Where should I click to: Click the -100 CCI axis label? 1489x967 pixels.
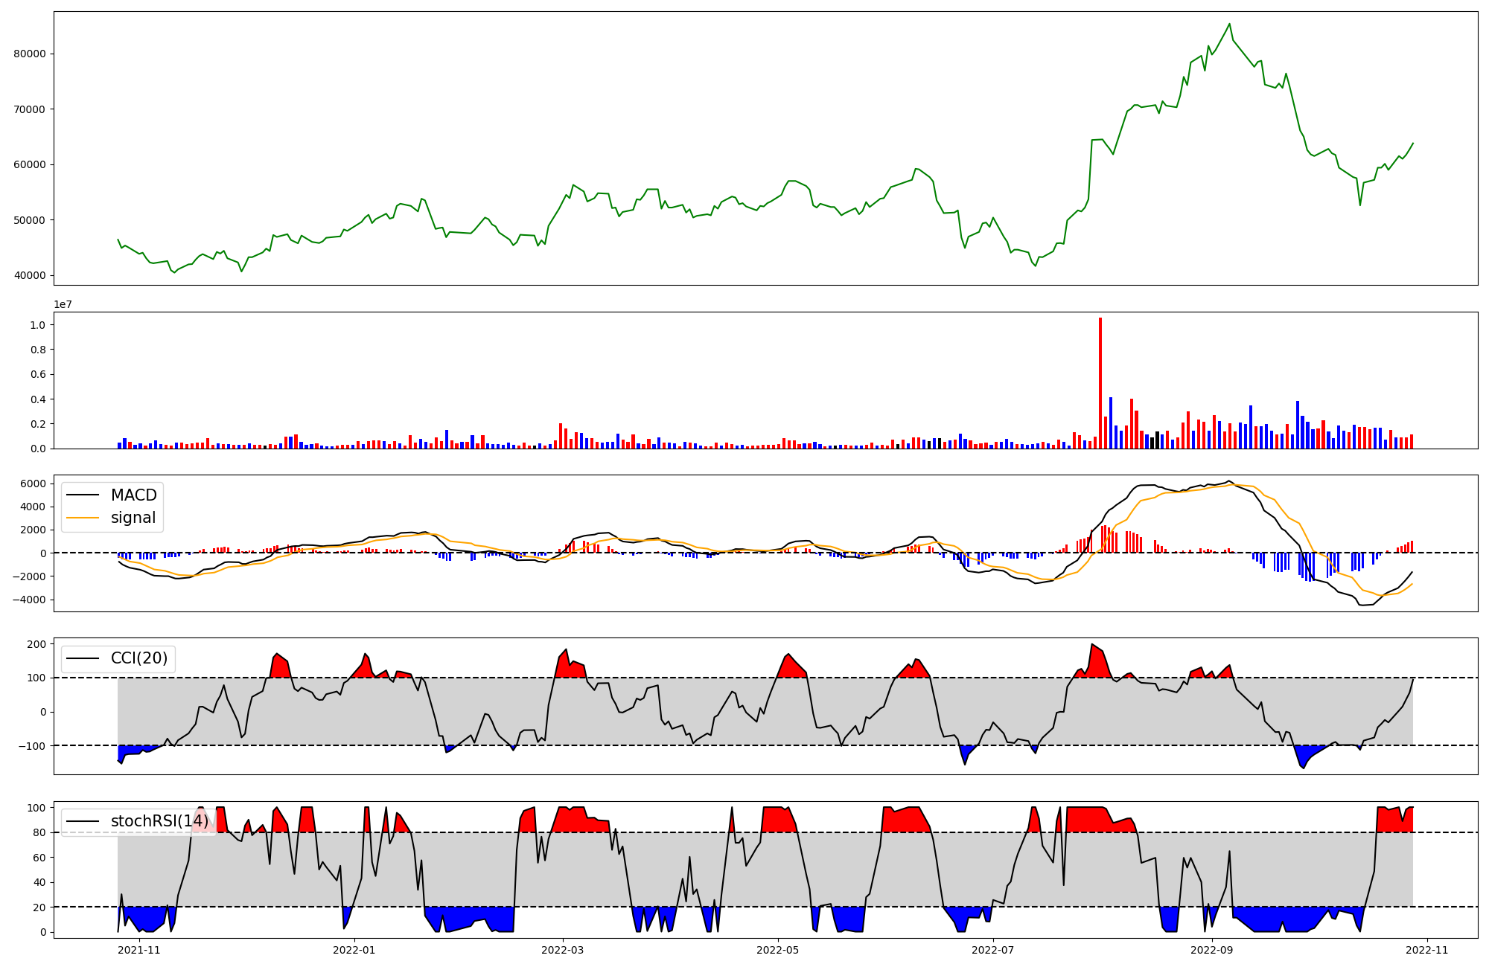(x=33, y=746)
